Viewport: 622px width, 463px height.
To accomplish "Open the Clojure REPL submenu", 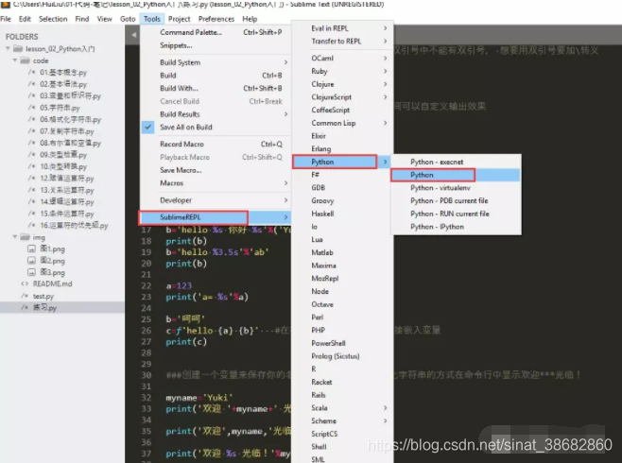I will (342, 84).
